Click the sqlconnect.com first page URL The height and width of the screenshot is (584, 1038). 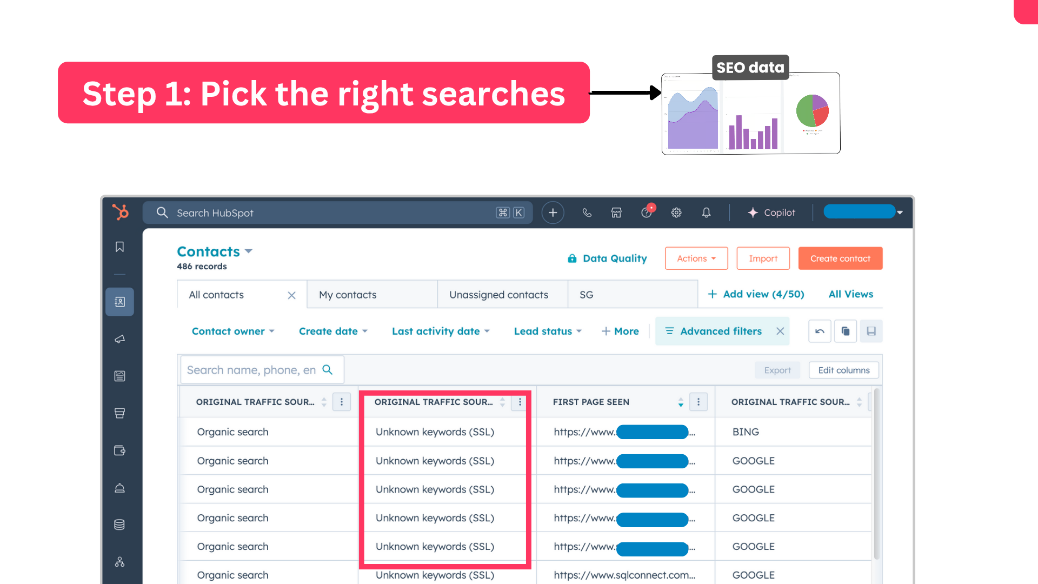[x=624, y=575]
